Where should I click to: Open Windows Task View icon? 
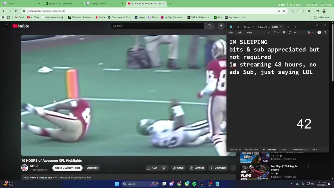164,184
